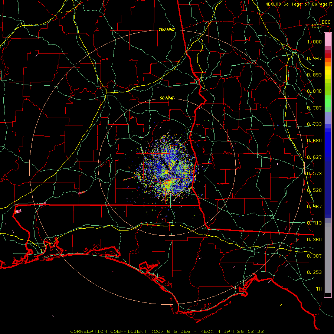Click the 0.733 scale value
The image size is (334, 334).
[314, 124]
